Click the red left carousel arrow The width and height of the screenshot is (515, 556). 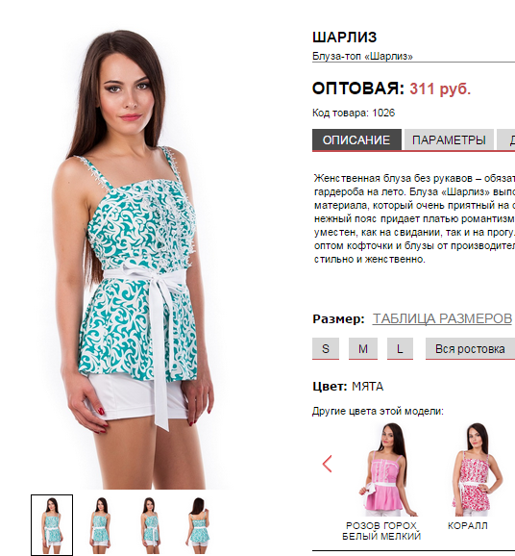tap(328, 464)
